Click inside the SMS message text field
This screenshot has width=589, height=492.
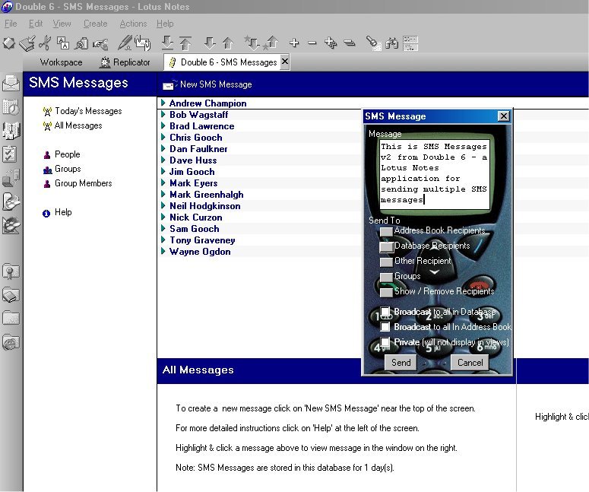click(434, 174)
